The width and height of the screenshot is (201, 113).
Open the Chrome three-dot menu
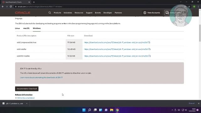coord(198,7)
